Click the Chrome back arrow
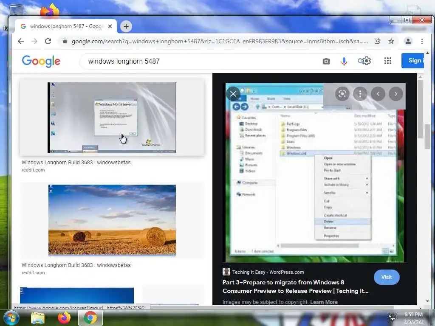Viewport: 435px width, 326px height. pyautogui.click(x=21, y=41)
